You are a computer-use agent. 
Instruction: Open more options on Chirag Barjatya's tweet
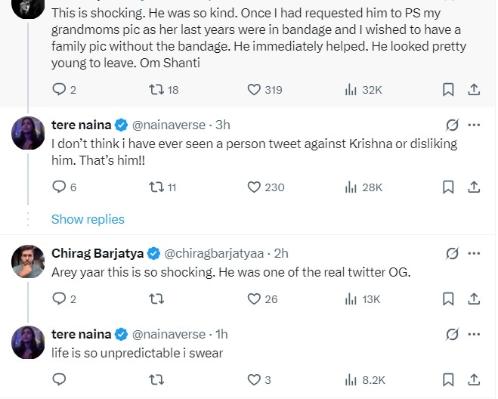(474, 253)
